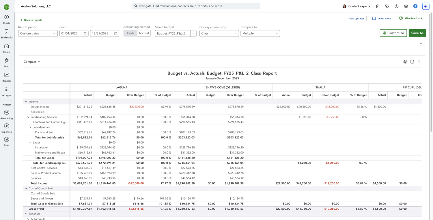Screen dimensions: 433x220
Task: Collapse the Job Materials row
Action: click(30, 127)
